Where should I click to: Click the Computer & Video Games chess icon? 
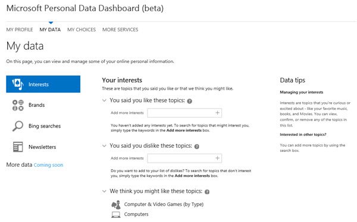[x=116, y=205]
